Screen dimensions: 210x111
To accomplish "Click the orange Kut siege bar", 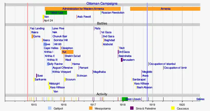I will coord(68,52).
